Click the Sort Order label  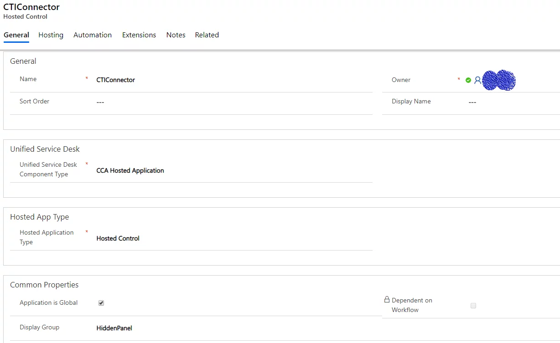(34, 102)
